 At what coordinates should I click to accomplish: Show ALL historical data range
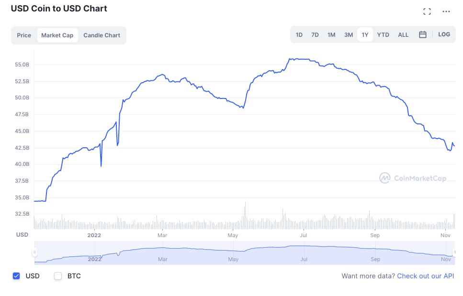click(x=403, y=34)
